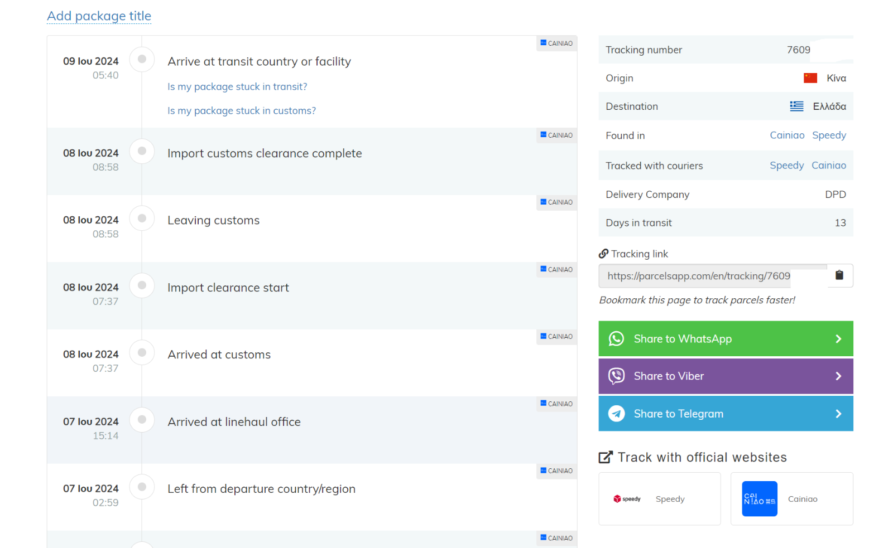Open "Is my package stuck in transit?" link
The height and width of the screenshot is (548, 893).
point(237,87)
